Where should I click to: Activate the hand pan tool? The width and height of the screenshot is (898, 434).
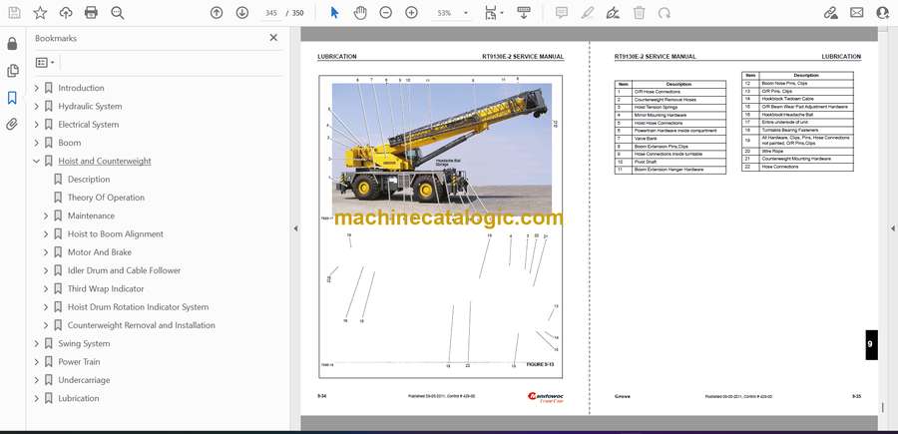click(360, 13)
